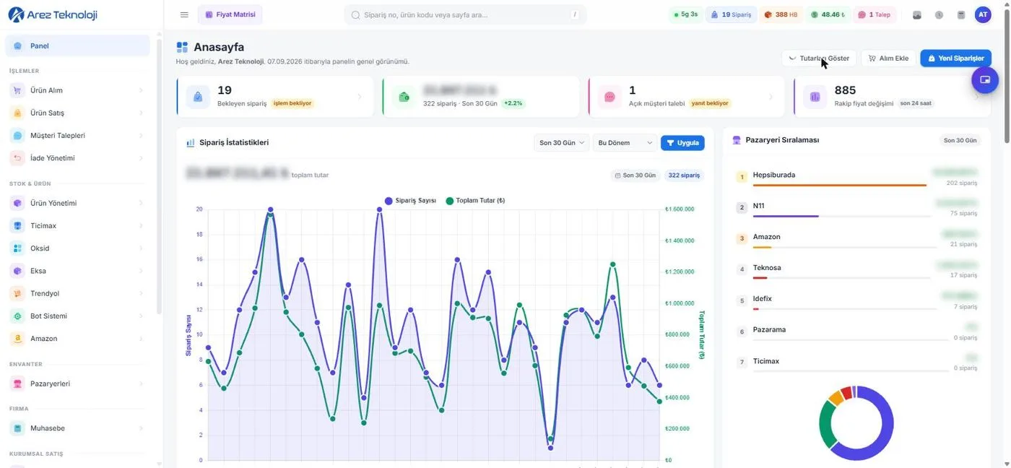Toggle Toplam Tutar series in chart legend
Image resolution: width=1011 pixels, height=468 pixels.
point(475,200)
